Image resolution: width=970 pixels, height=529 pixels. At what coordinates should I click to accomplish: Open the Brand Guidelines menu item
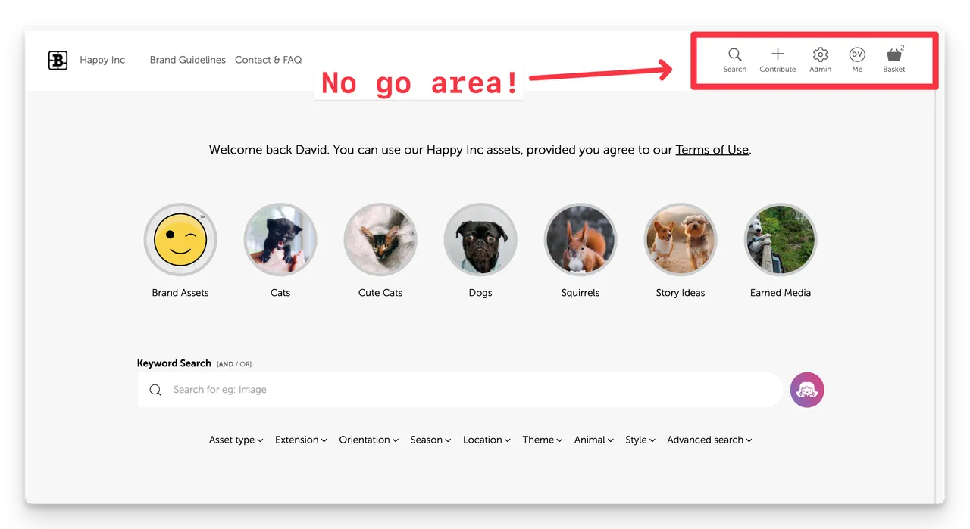pos(187,60)
